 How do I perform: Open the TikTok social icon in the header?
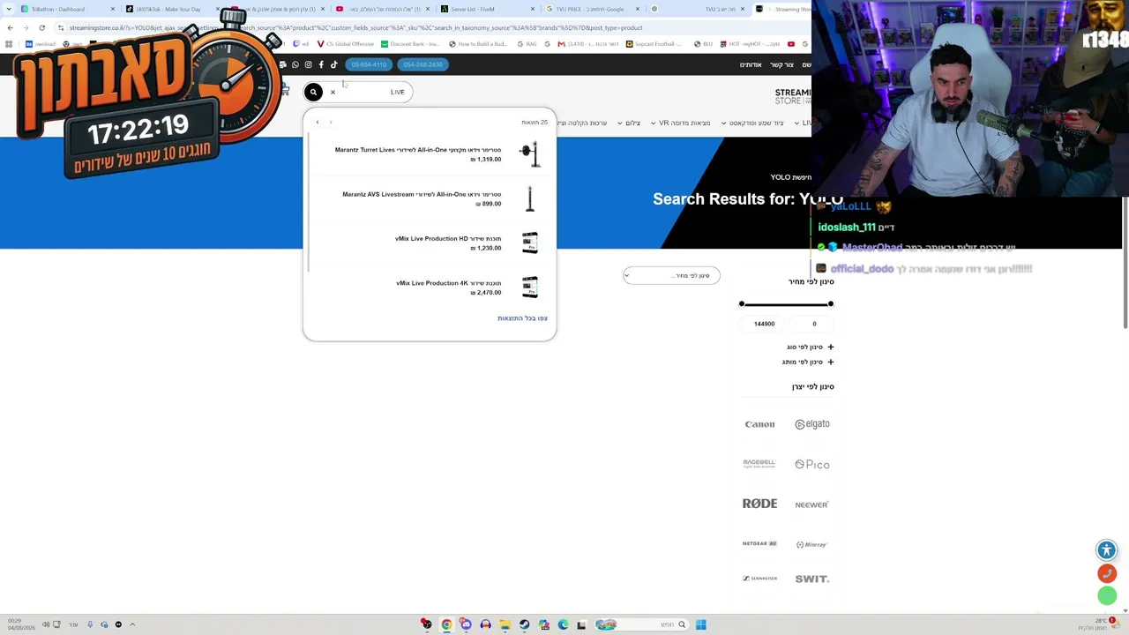click(x=334, y=64)
